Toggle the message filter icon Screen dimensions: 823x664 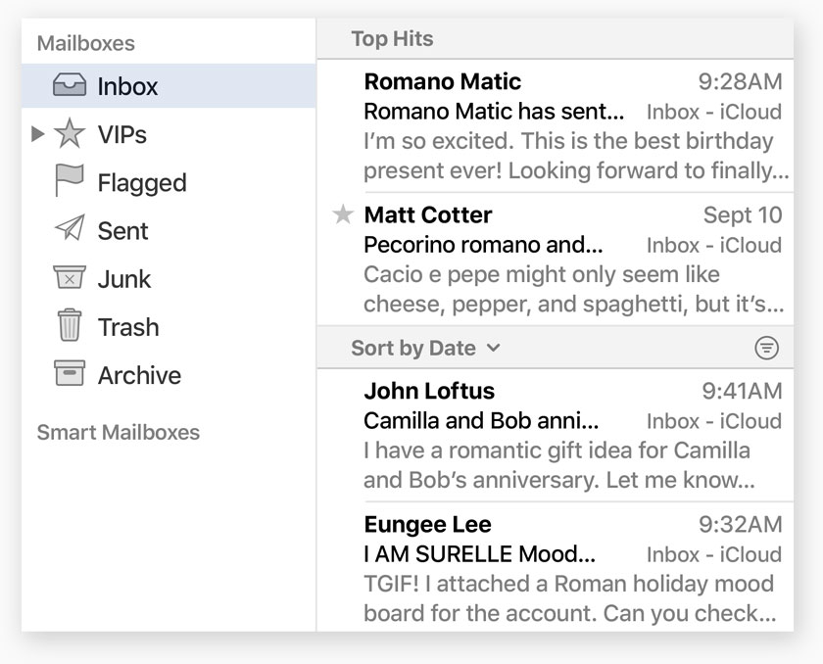766,348
